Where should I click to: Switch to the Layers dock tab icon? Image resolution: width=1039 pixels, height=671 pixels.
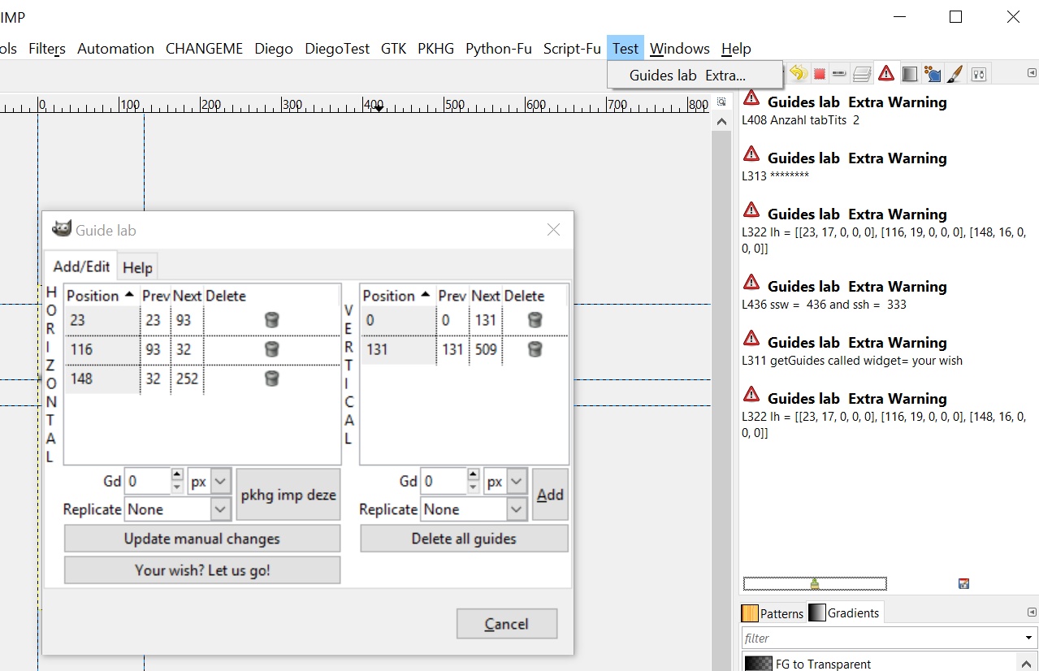(862, 74)
